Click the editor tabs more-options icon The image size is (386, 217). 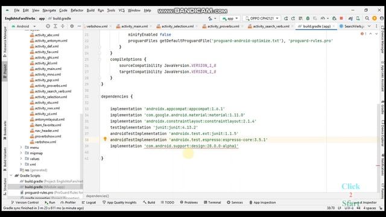376,26
